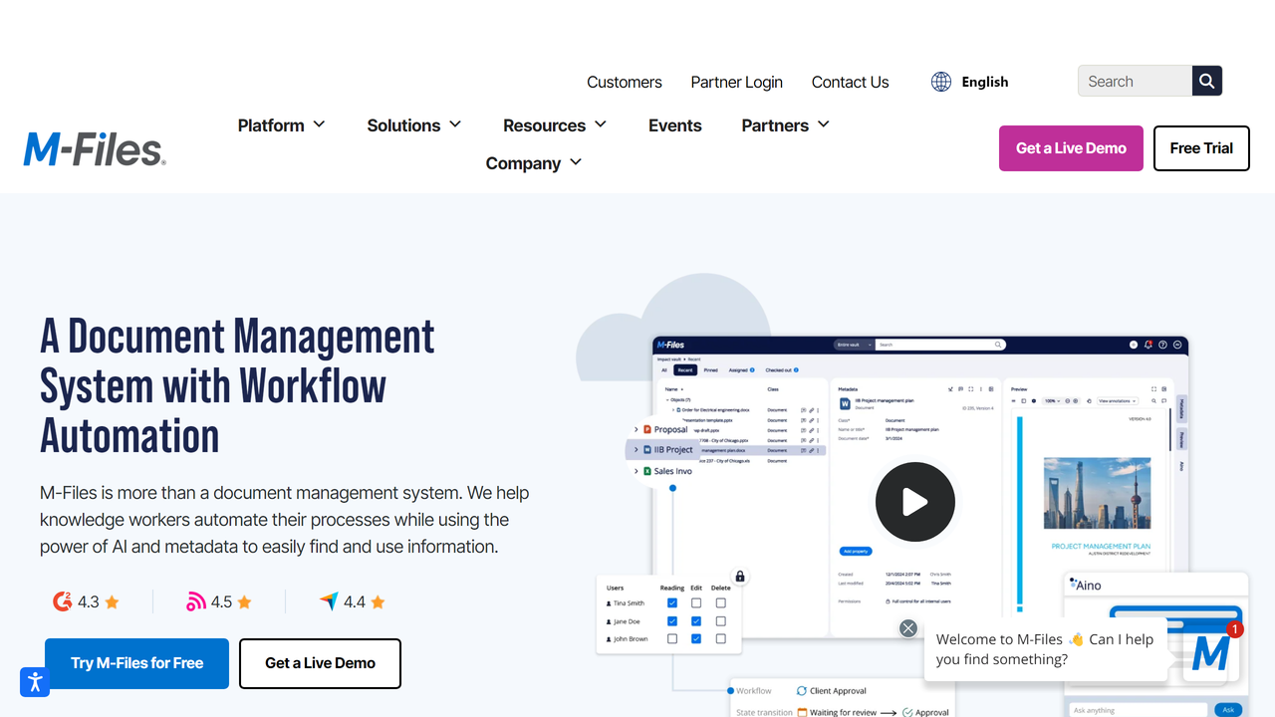Toggle John Brown Edit checkbox
1275x717 pixels.
point(696,639)
